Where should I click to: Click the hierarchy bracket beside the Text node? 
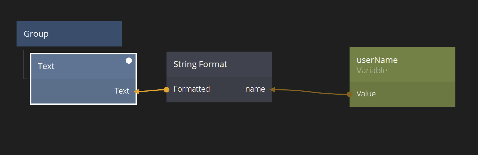[x=24, y=65]
